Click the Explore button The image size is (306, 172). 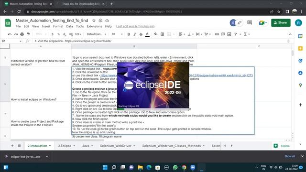pyautogui.click(x=282, y=146)
